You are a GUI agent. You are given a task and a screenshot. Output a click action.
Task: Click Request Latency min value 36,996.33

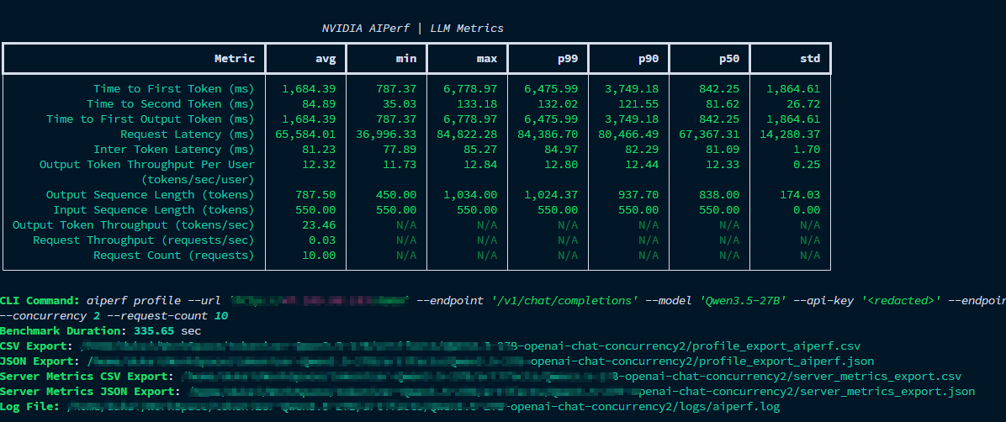point(386,134)
